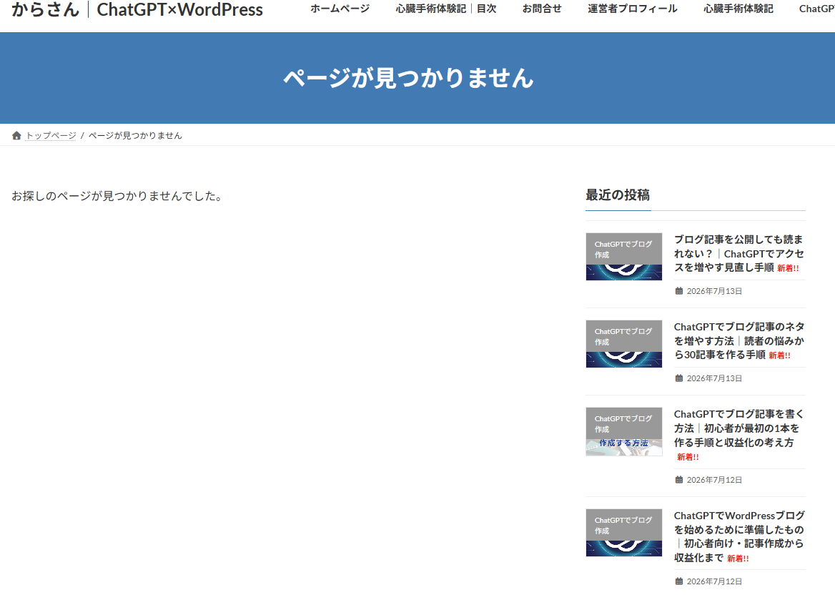Click calendar icon of the 見直し手順 post
This screenshot has width=835, height=595.
click(679, 291)
